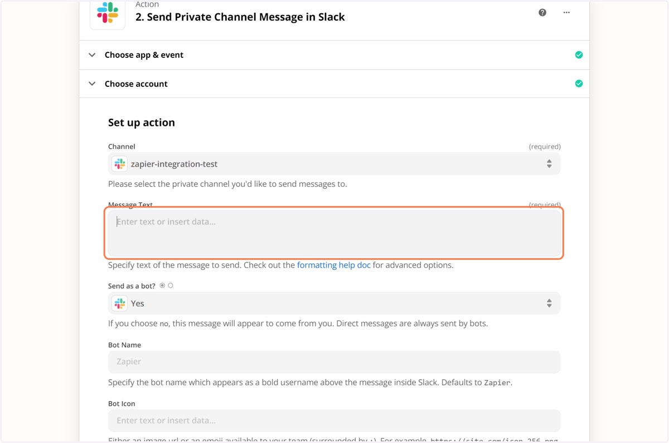Viewport: 669px width, 443px height.
Task: Open the Channel dropdown zapier-integration-test
Action: click(334, 164)
